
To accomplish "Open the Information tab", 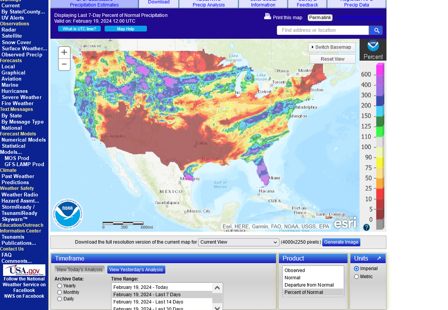I will pos(263,3).
